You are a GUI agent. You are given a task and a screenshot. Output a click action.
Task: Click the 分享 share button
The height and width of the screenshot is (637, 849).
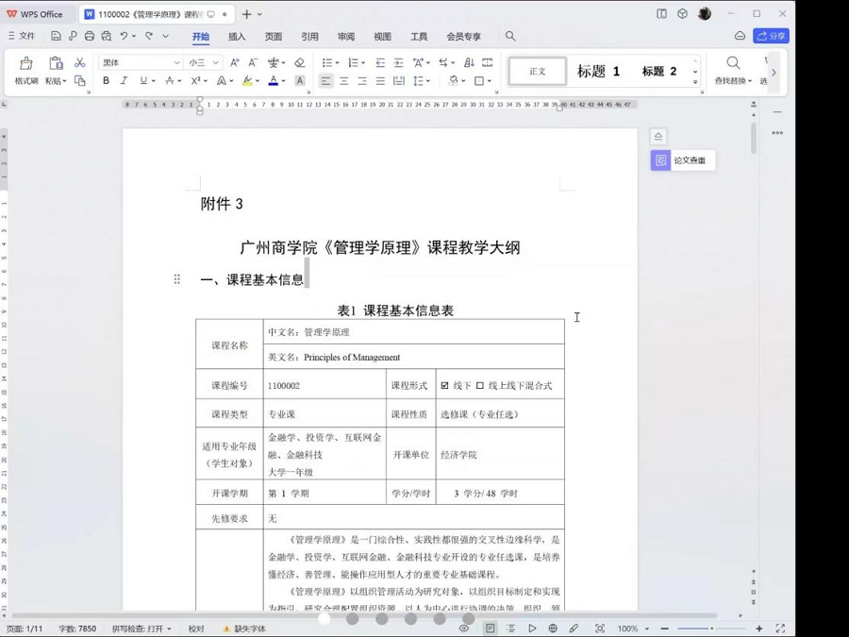click(771, 35)
